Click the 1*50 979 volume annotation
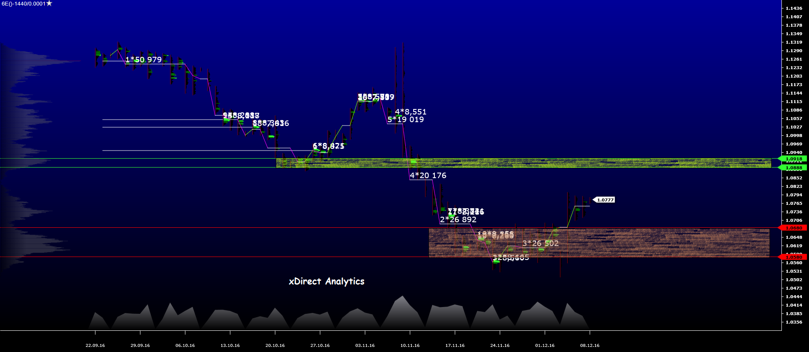809x352 pixels. 143,60
